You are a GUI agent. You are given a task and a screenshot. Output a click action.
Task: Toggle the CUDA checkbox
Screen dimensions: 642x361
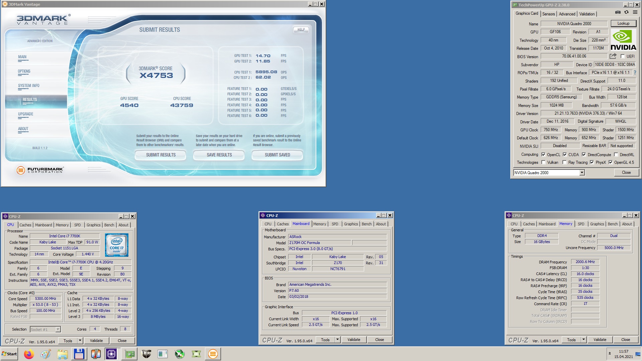(x=565, y=155)
